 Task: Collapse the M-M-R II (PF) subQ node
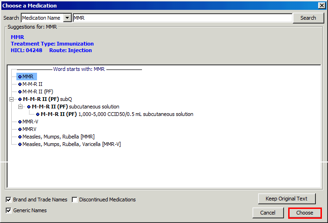12,99
